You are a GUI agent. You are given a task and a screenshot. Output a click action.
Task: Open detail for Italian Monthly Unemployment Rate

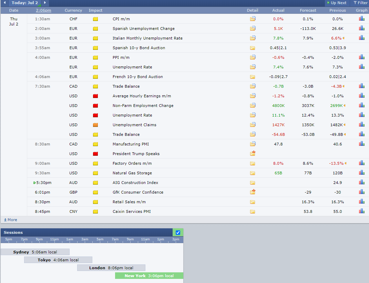click(253, 38)
